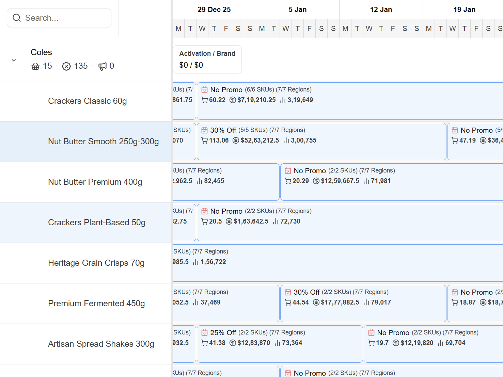Click the 29 Dec 25 week header
Viewport: 503px width, 377px height.
coord(214,10)
